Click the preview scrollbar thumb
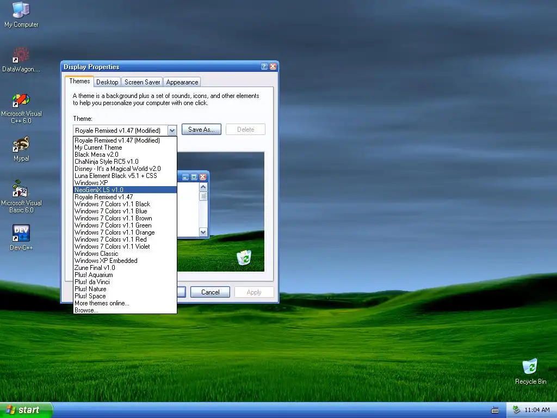Screen dimensions: 557x418 203,196
